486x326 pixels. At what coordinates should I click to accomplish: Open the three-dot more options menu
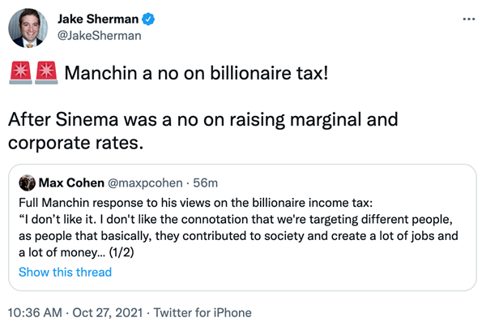468,19
